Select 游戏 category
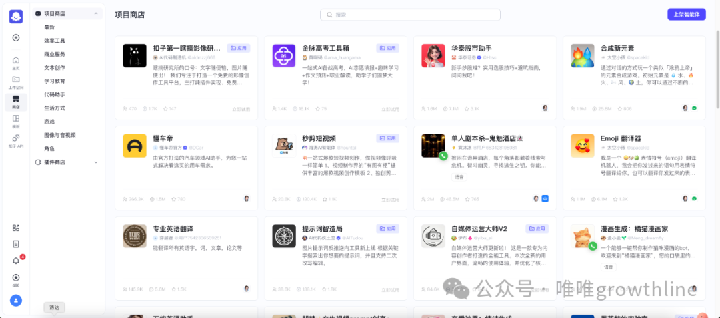 [x=49, y=122]
